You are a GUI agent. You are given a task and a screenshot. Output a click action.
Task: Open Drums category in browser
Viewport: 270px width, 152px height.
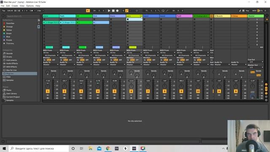(9, 57)
